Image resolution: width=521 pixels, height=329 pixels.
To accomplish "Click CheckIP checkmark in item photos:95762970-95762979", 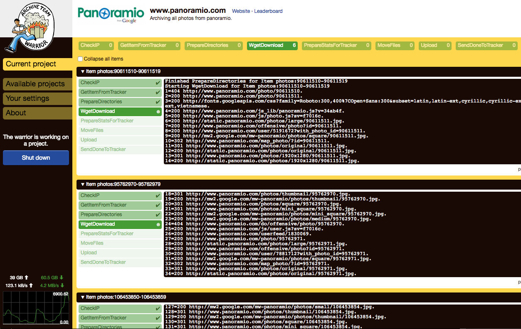I will pyautogui.click(x=158, y=196).
